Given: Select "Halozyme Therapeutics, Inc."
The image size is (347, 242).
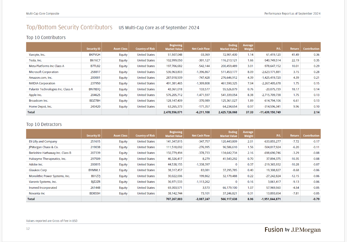Looking at the screenshot, I should pyautogui.click(x=47, y=159).
